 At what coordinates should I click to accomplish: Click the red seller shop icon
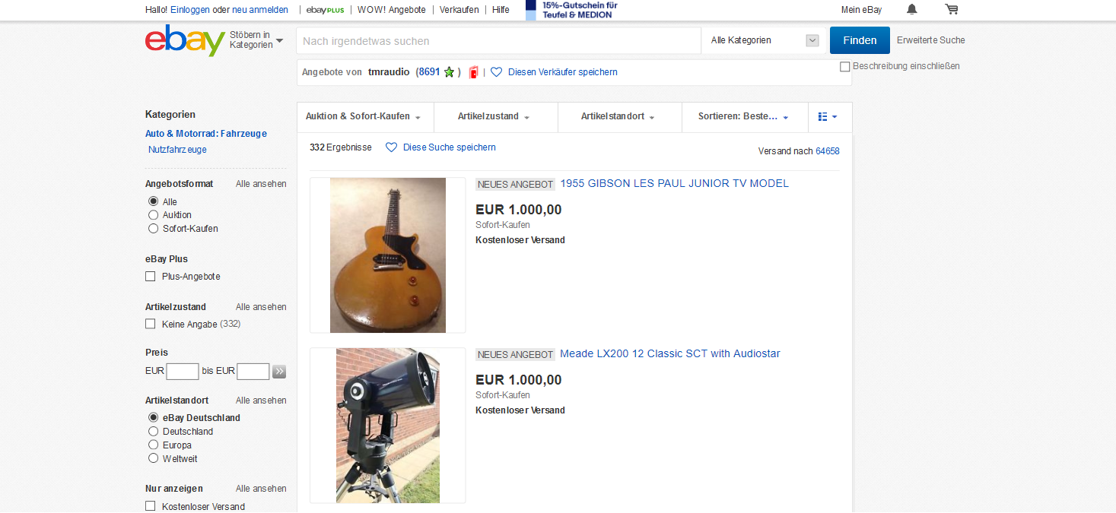(473, 72)
